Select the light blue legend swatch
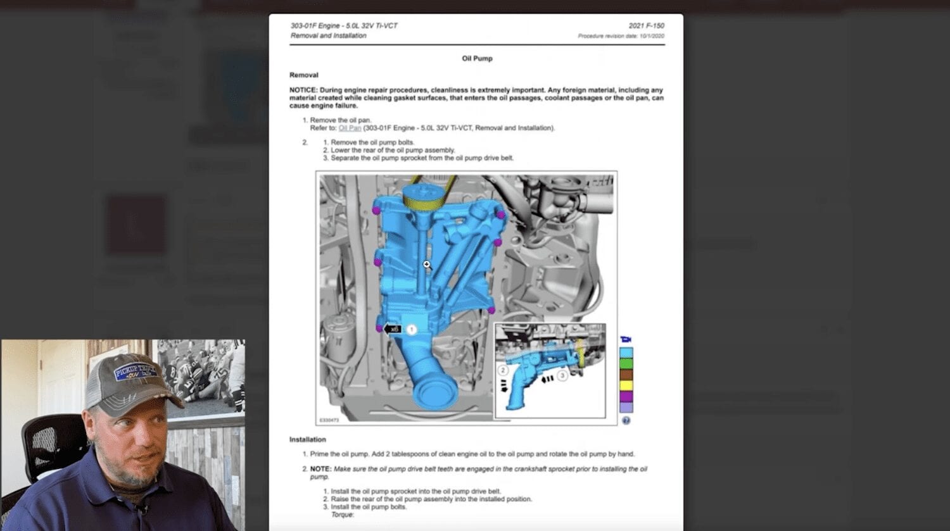 click(626, 353)
